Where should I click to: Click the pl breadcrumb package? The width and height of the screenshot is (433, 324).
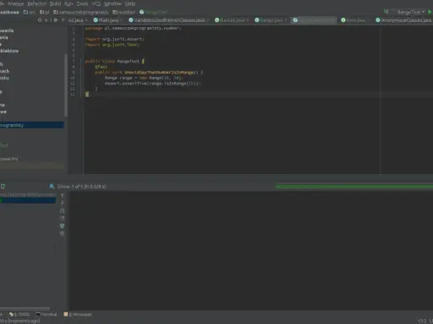pyautogui.click(x=45, y=12)
